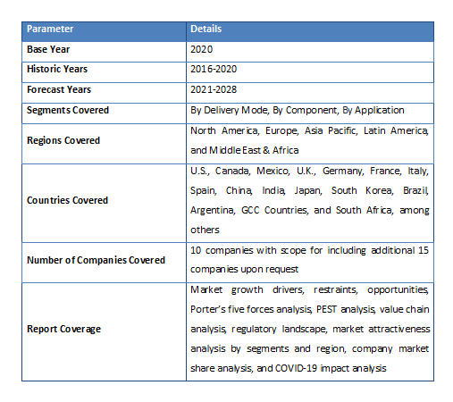Click the Middle East & Africa text line
The height and width of the screenshot is (402, 453).
coord(244,150)
